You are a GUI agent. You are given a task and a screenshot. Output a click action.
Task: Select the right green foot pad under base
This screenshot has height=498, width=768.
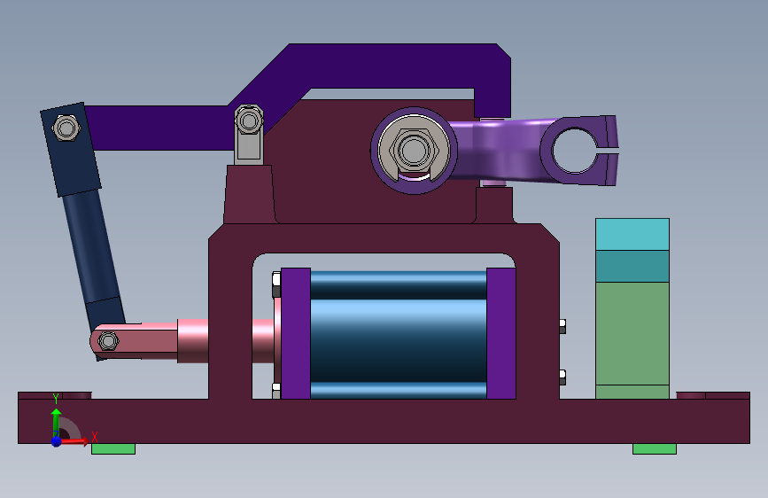655,449
